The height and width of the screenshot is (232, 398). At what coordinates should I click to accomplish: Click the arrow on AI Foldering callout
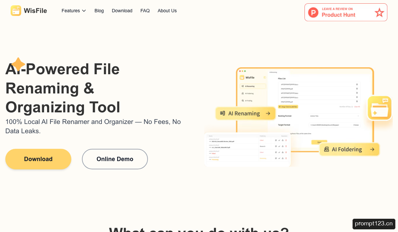372,149
